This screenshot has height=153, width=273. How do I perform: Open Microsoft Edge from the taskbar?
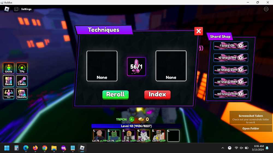26,148
